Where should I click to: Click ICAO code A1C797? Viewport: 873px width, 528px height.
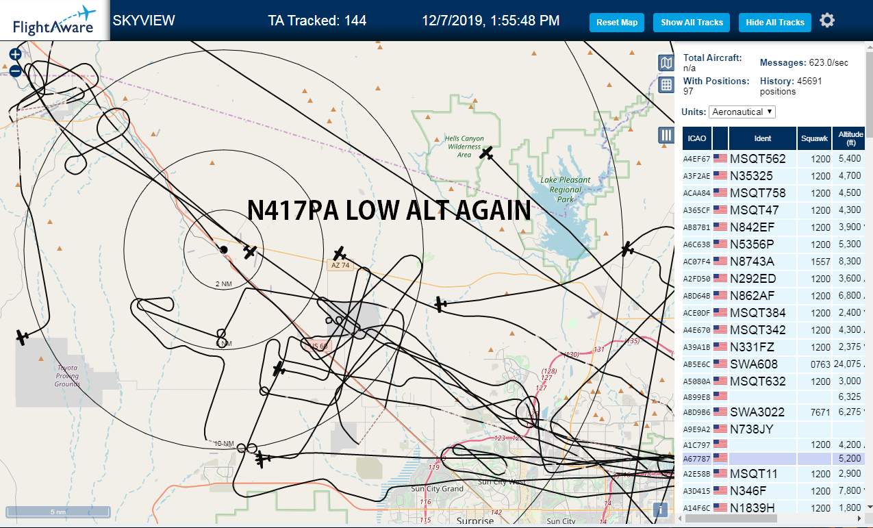pos(696,445)
